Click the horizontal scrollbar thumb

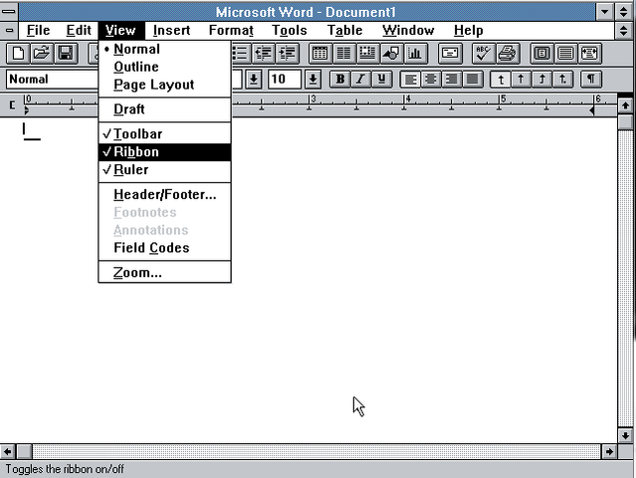tap(24, 452)
